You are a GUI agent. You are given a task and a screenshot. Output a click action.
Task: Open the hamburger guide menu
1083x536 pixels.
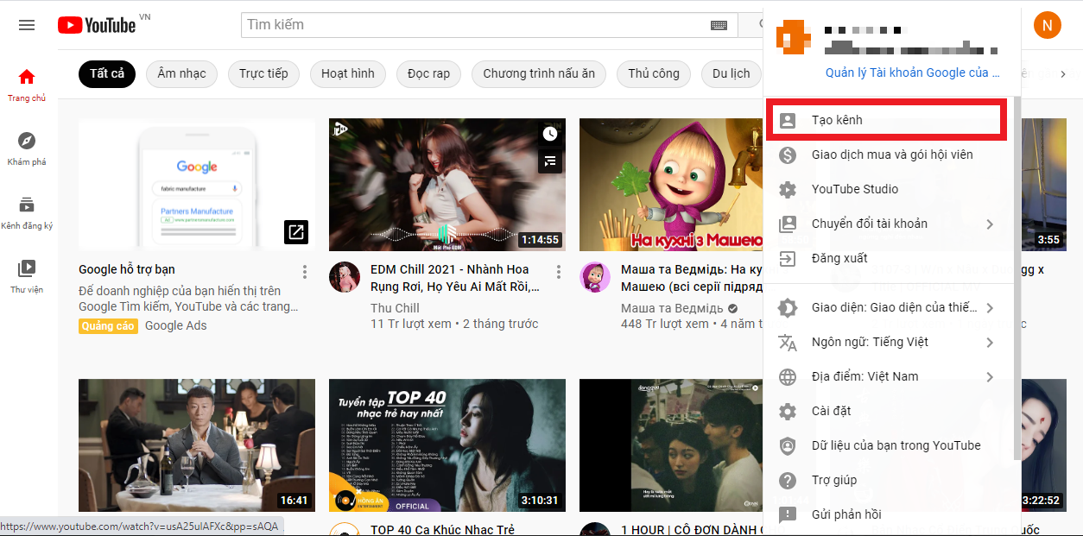(x=26, y=25)
